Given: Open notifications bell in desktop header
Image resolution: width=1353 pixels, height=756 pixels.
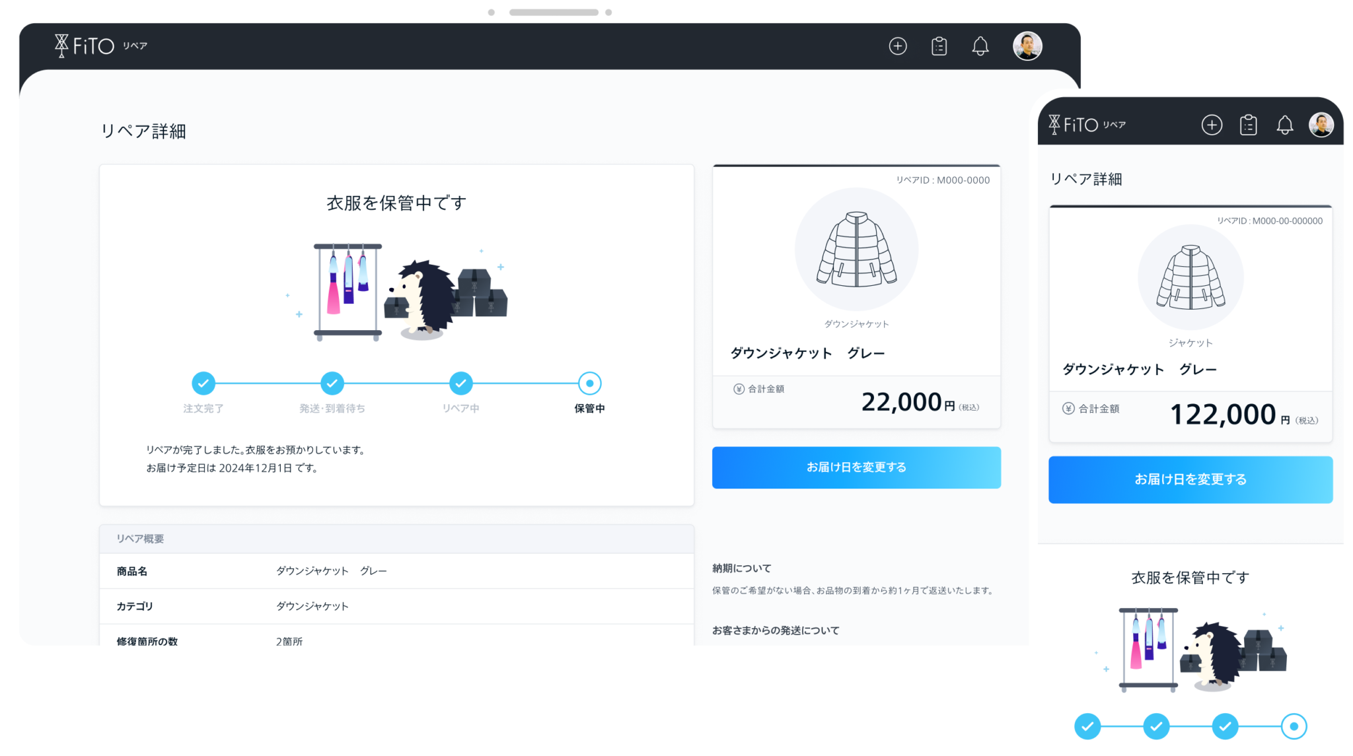Looking at the screenshot, I should 980,46.
